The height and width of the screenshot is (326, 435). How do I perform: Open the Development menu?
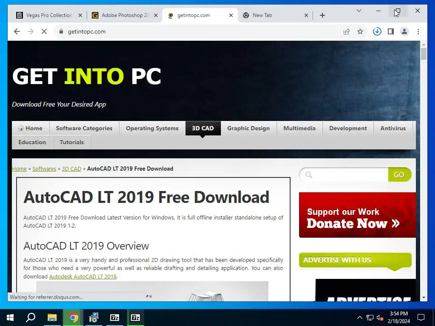pos(348,128)
